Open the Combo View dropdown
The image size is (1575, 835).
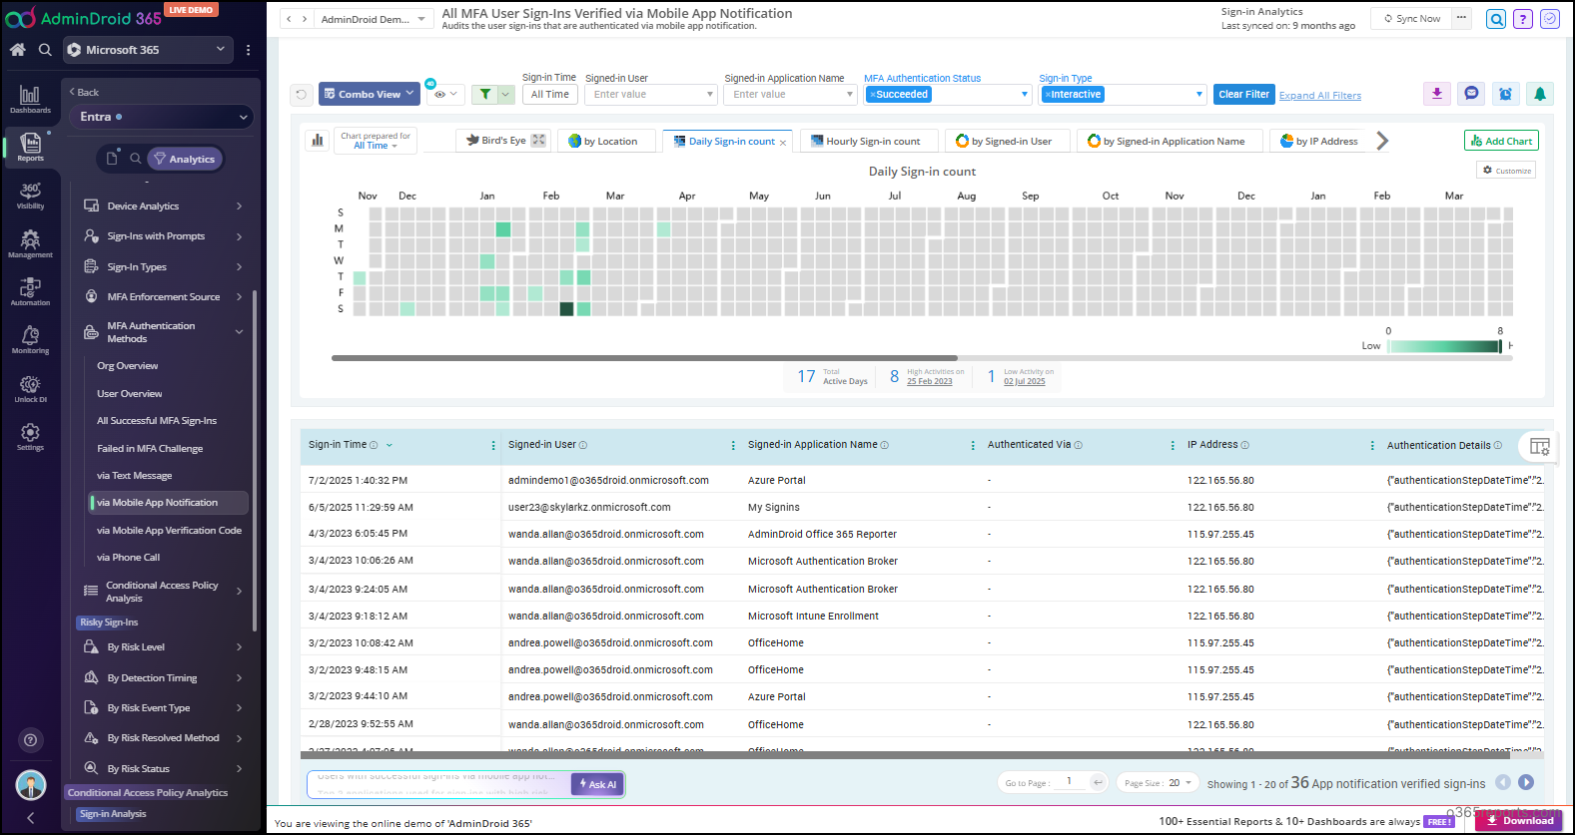click(369, 95)
